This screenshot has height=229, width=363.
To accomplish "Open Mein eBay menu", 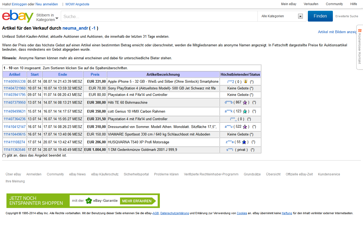I will [289, 4].
